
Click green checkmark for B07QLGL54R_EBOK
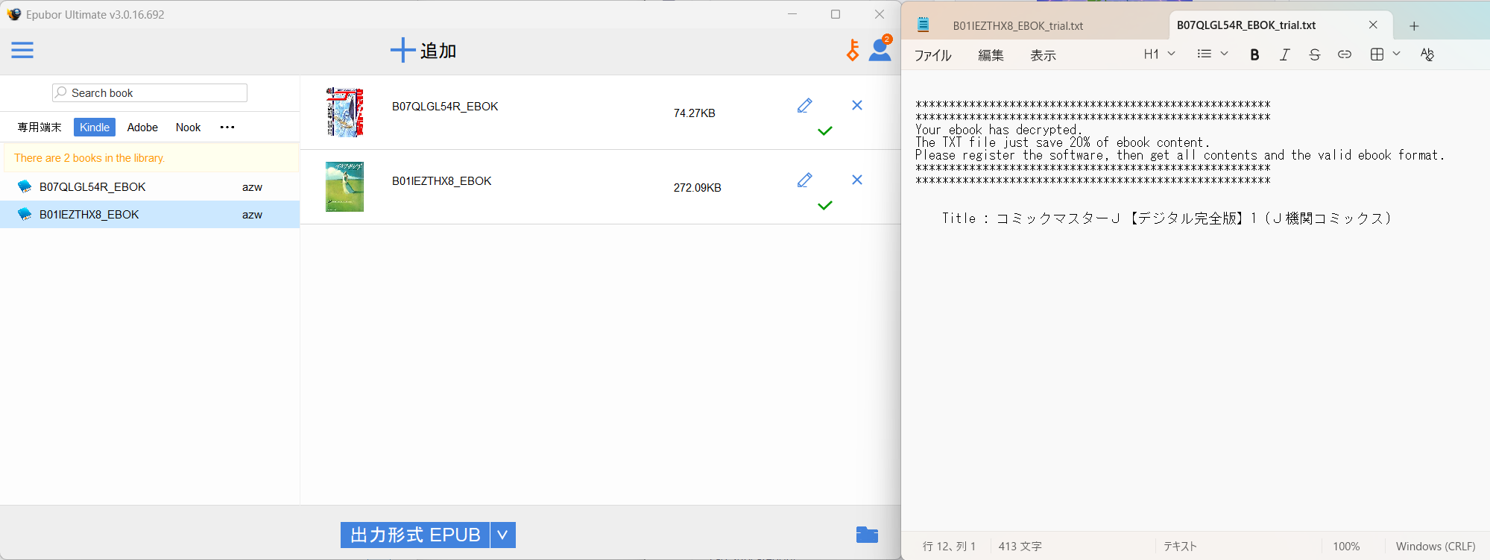click(x=824, y=131)
